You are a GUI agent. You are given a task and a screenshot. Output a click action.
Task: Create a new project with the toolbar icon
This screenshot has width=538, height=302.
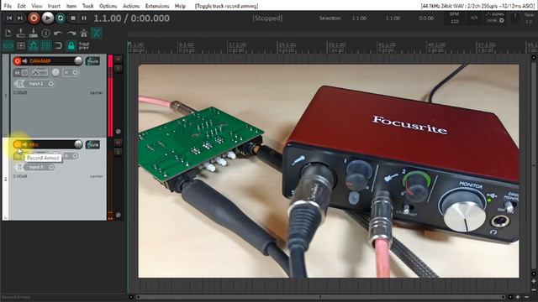(x=8, y=34)
